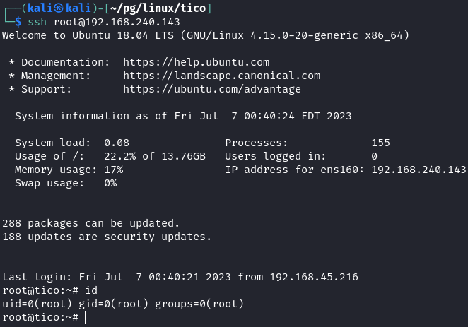Open the ubuntu.com/advantage support link
The height and width of the screenshot is (327, 468).
point(212,89)
